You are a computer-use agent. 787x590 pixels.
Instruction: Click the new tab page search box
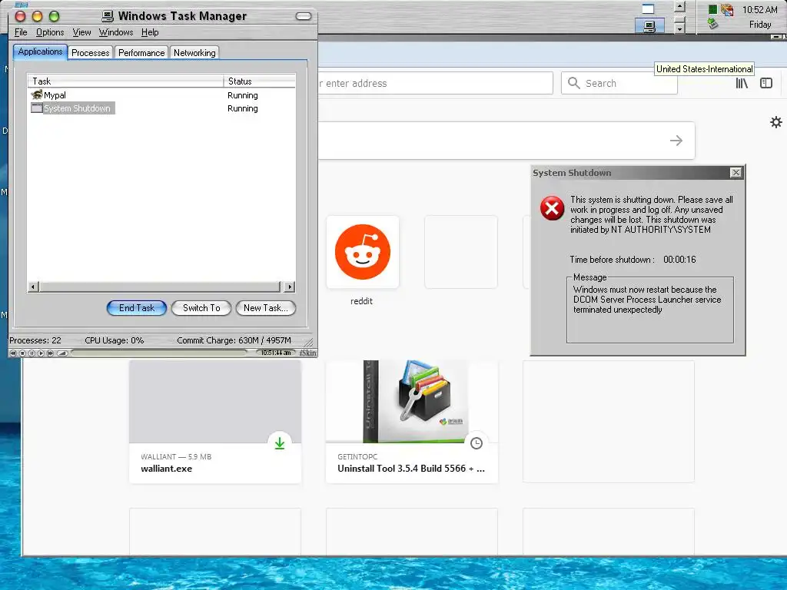coord(506,141)
